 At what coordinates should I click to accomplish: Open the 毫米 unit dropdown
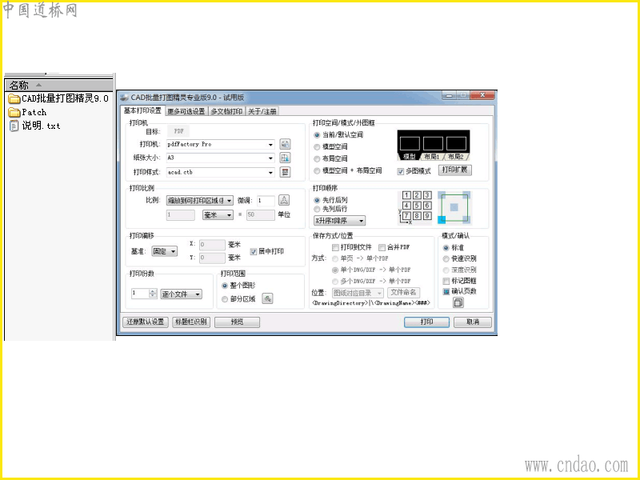pyautogui.click(x=218, y=214)
